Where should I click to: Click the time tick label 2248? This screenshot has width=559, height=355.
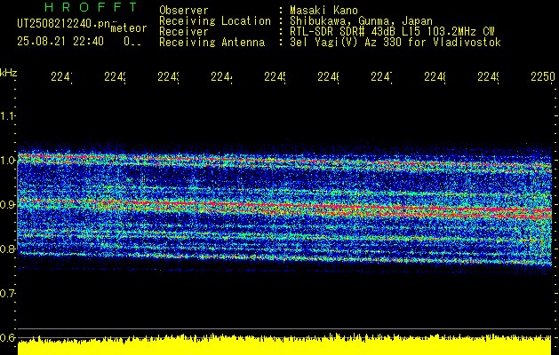pos(435,77)
